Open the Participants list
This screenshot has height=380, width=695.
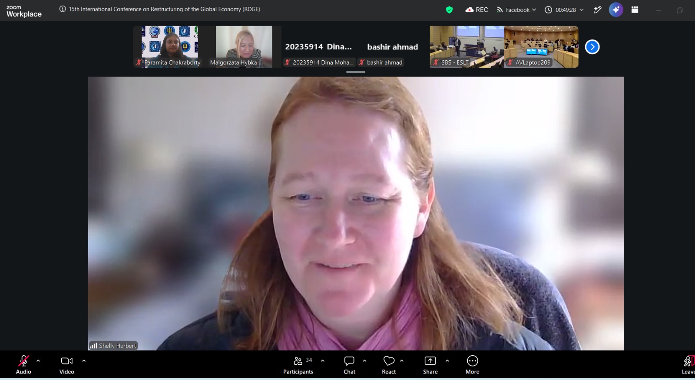298,365
